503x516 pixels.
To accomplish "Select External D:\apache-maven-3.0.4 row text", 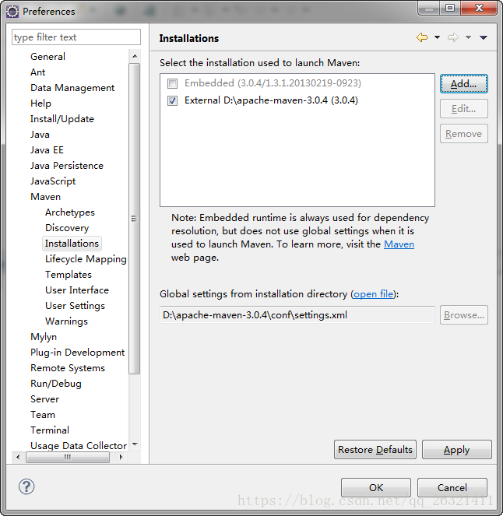I will (271, 100).
